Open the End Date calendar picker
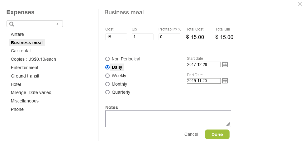This screenshot has height=151, width=304. [225, 81]
